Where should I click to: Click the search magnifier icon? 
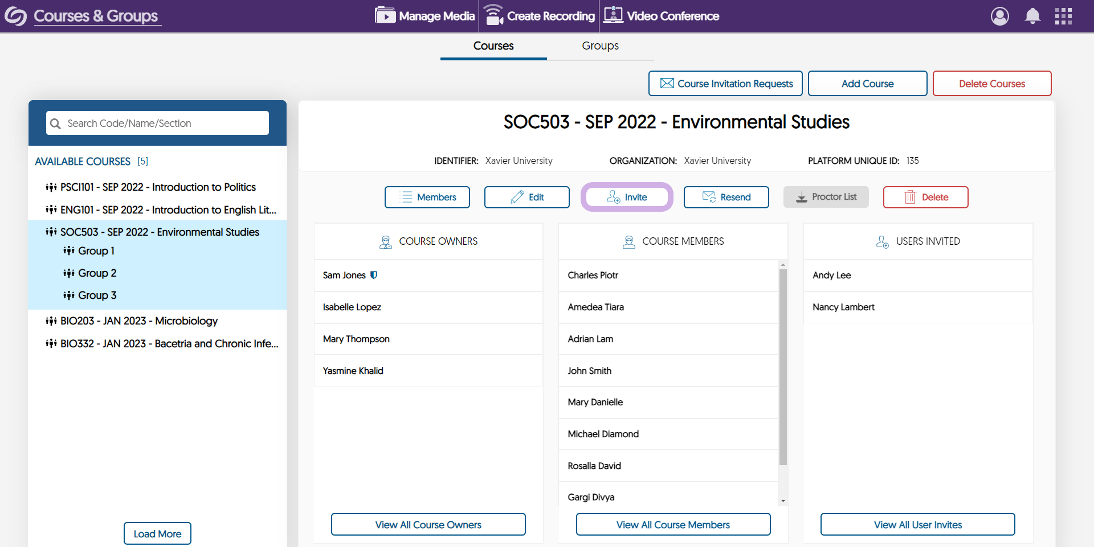pos(55,124)
